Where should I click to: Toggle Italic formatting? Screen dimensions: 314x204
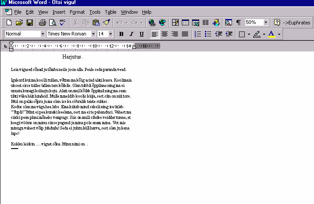(x=132, y=34)
